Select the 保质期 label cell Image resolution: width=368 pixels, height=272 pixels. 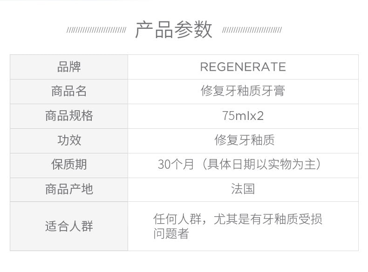coord(69,165)
